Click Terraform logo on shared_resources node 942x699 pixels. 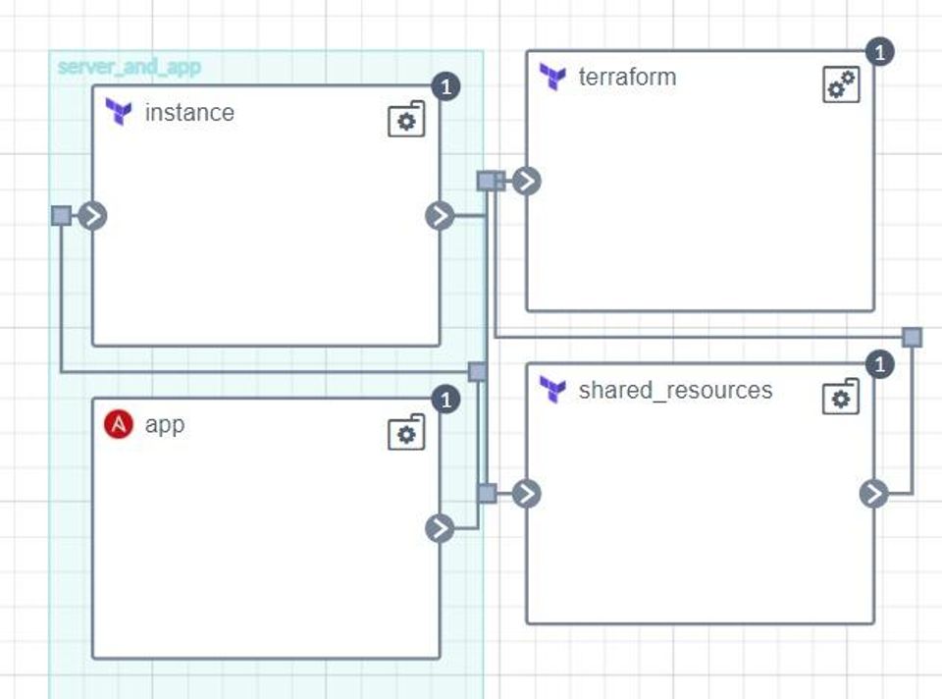(x=552, y=389)
